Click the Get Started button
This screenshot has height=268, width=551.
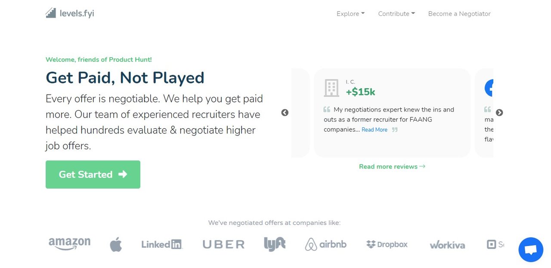click(x=93, y=174)
